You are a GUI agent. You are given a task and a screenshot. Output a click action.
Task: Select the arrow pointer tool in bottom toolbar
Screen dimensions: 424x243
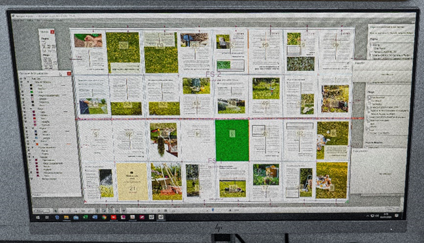(56, 211)
